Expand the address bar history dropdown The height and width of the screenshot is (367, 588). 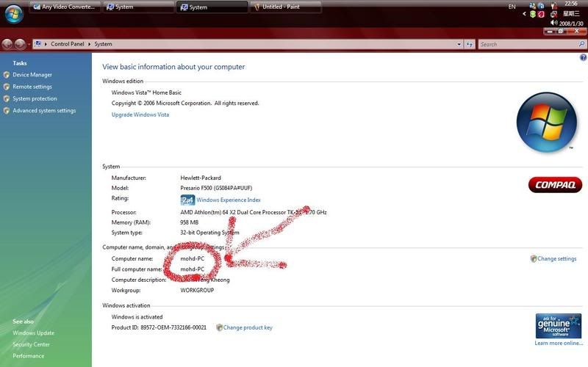(459, 44)
